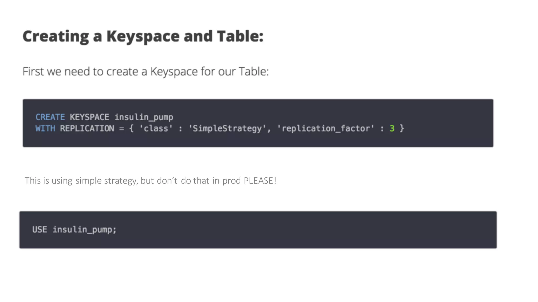Click the equals sign in the REPLICATION line

pyautogui.click(x=121, y=128)
